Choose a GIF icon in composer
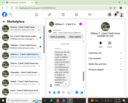This screenshot has height=103, width=128. pos(63,92)
